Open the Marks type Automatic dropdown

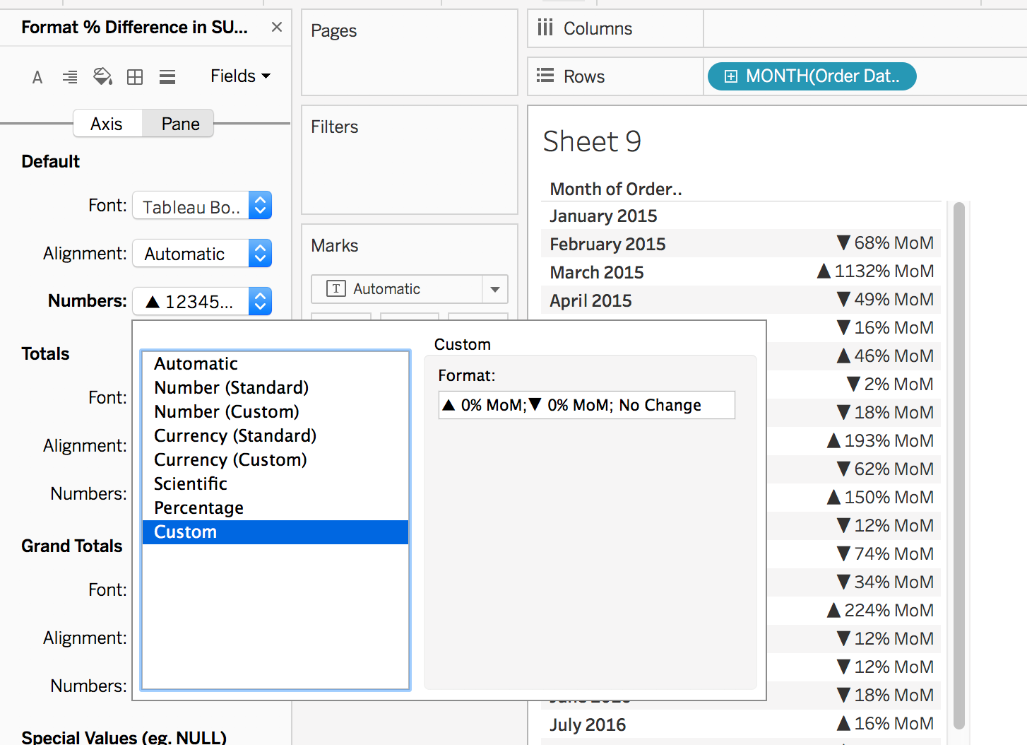494,289
